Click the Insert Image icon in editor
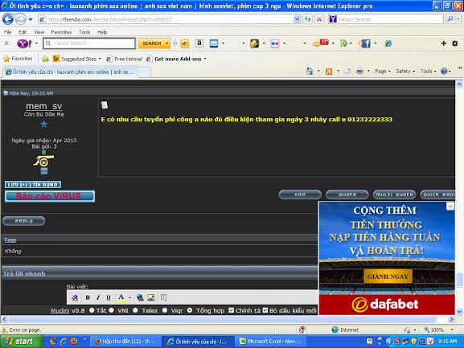The height and width of the screenshot is (348, 464). (x=151, y=297)
